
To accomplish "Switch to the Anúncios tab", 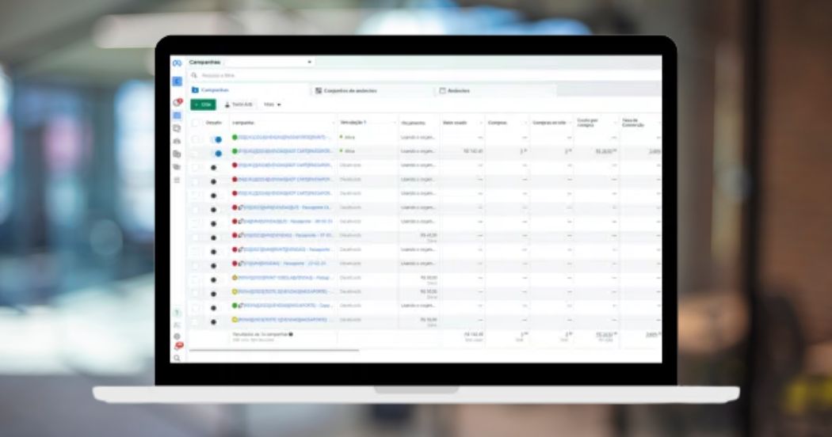I will 495,91.
